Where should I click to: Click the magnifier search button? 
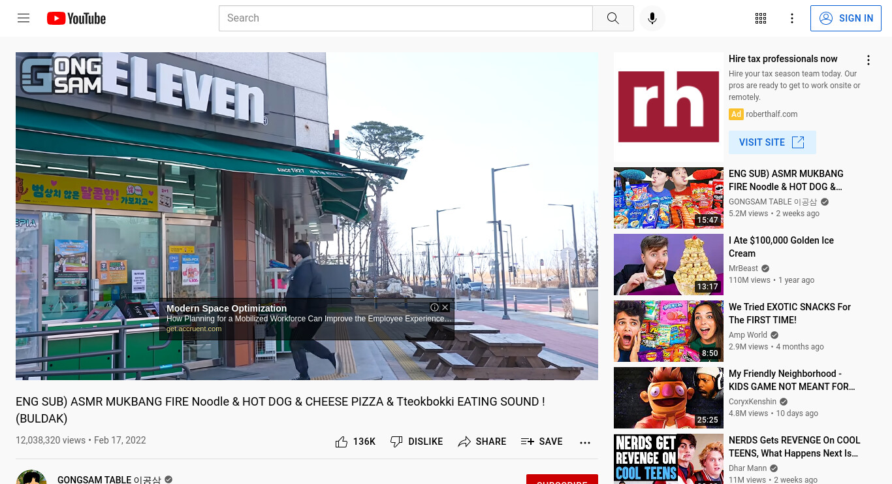[x=613, y=18]
